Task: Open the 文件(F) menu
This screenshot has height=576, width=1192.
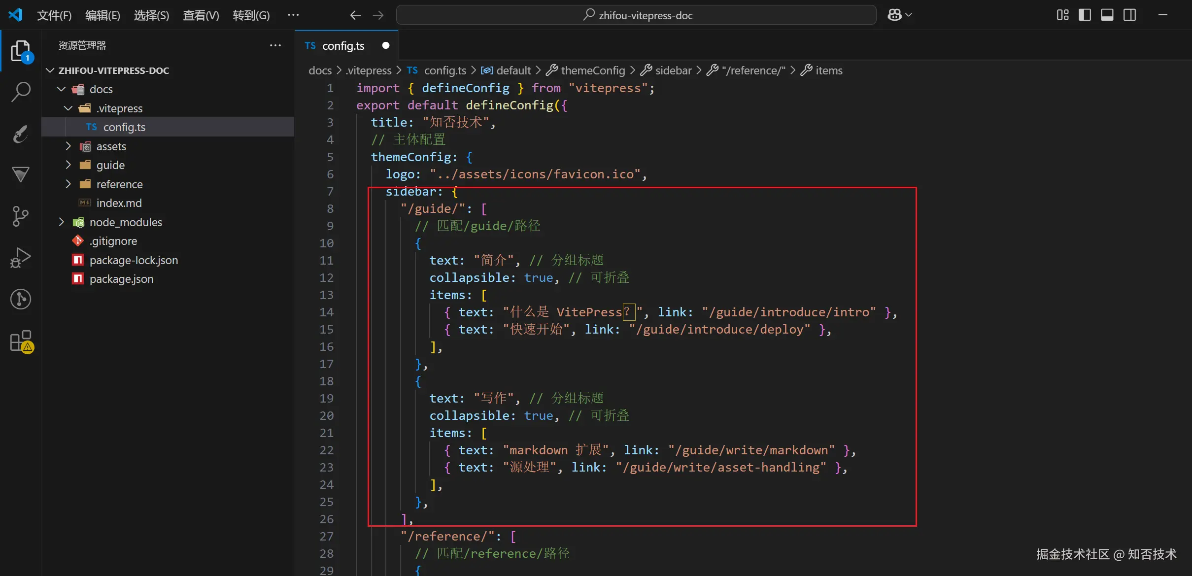Action: [x=54, y=15]
